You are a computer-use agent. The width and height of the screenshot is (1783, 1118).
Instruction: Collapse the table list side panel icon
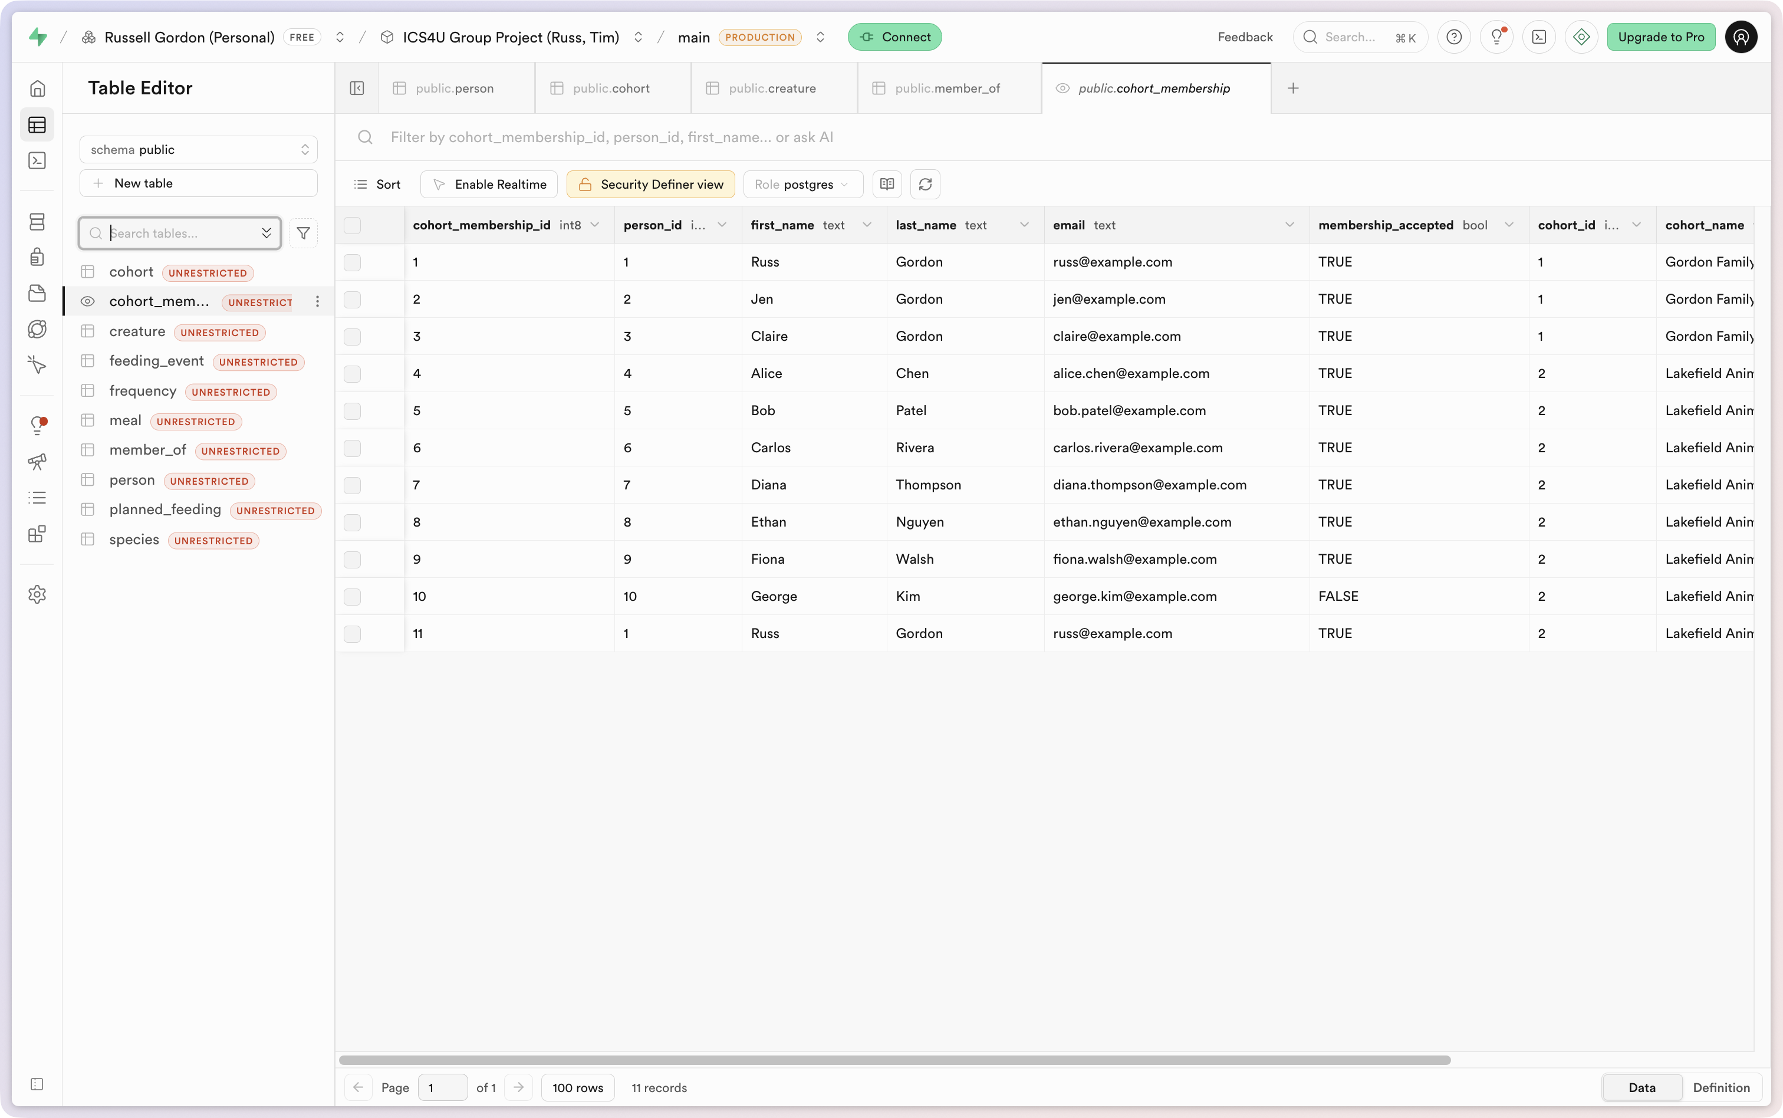click(x=357, y=88)
